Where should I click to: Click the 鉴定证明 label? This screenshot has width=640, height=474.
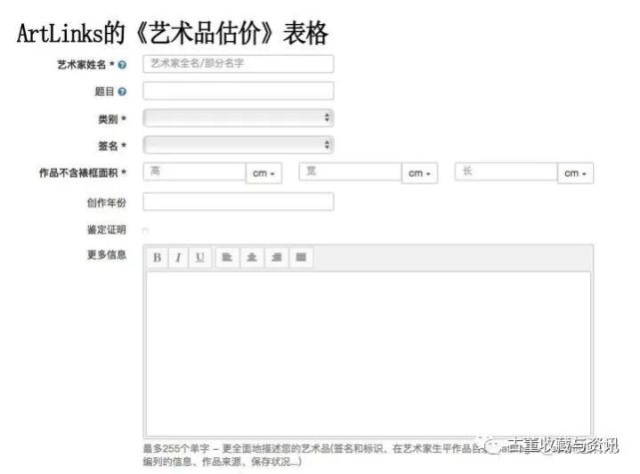(x=107, y=230)
